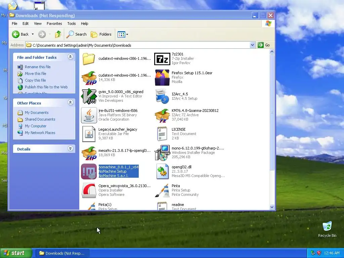The height and width of the screenshot is (258, 344).
Task: Click the file list scroll down arrow
Action: click(272, 207)
